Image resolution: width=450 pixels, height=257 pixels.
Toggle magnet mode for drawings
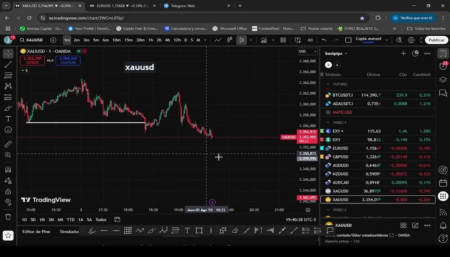(8, 170)
